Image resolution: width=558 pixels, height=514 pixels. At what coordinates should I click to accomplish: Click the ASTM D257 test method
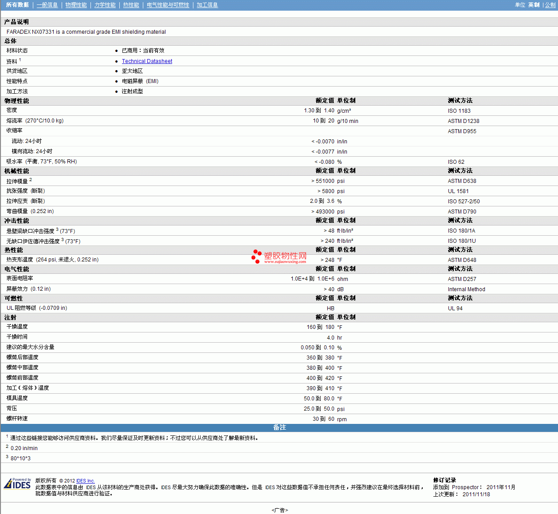tap(462, 279)
